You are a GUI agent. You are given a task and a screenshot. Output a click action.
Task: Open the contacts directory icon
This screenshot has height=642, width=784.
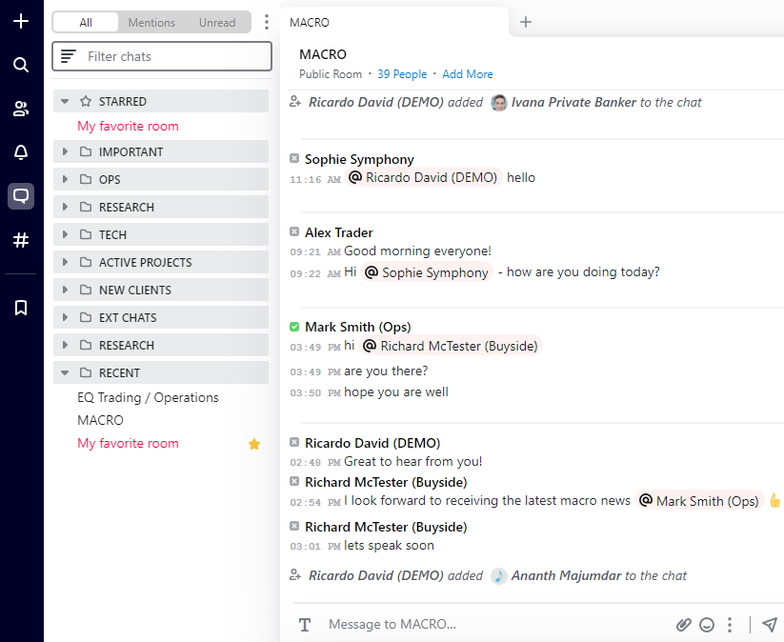(21, 109)
